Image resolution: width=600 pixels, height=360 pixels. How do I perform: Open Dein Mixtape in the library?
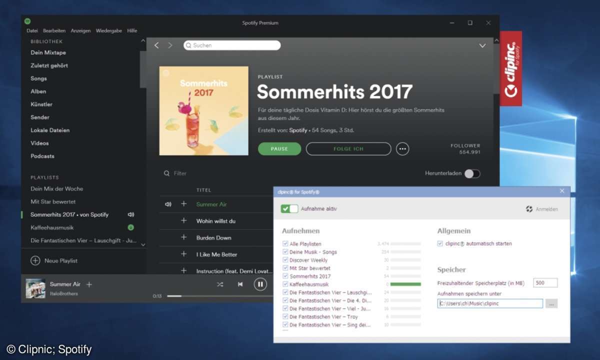pos(48,52)
